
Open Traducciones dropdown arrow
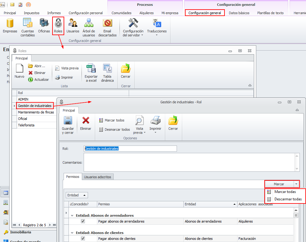[157, 35]
